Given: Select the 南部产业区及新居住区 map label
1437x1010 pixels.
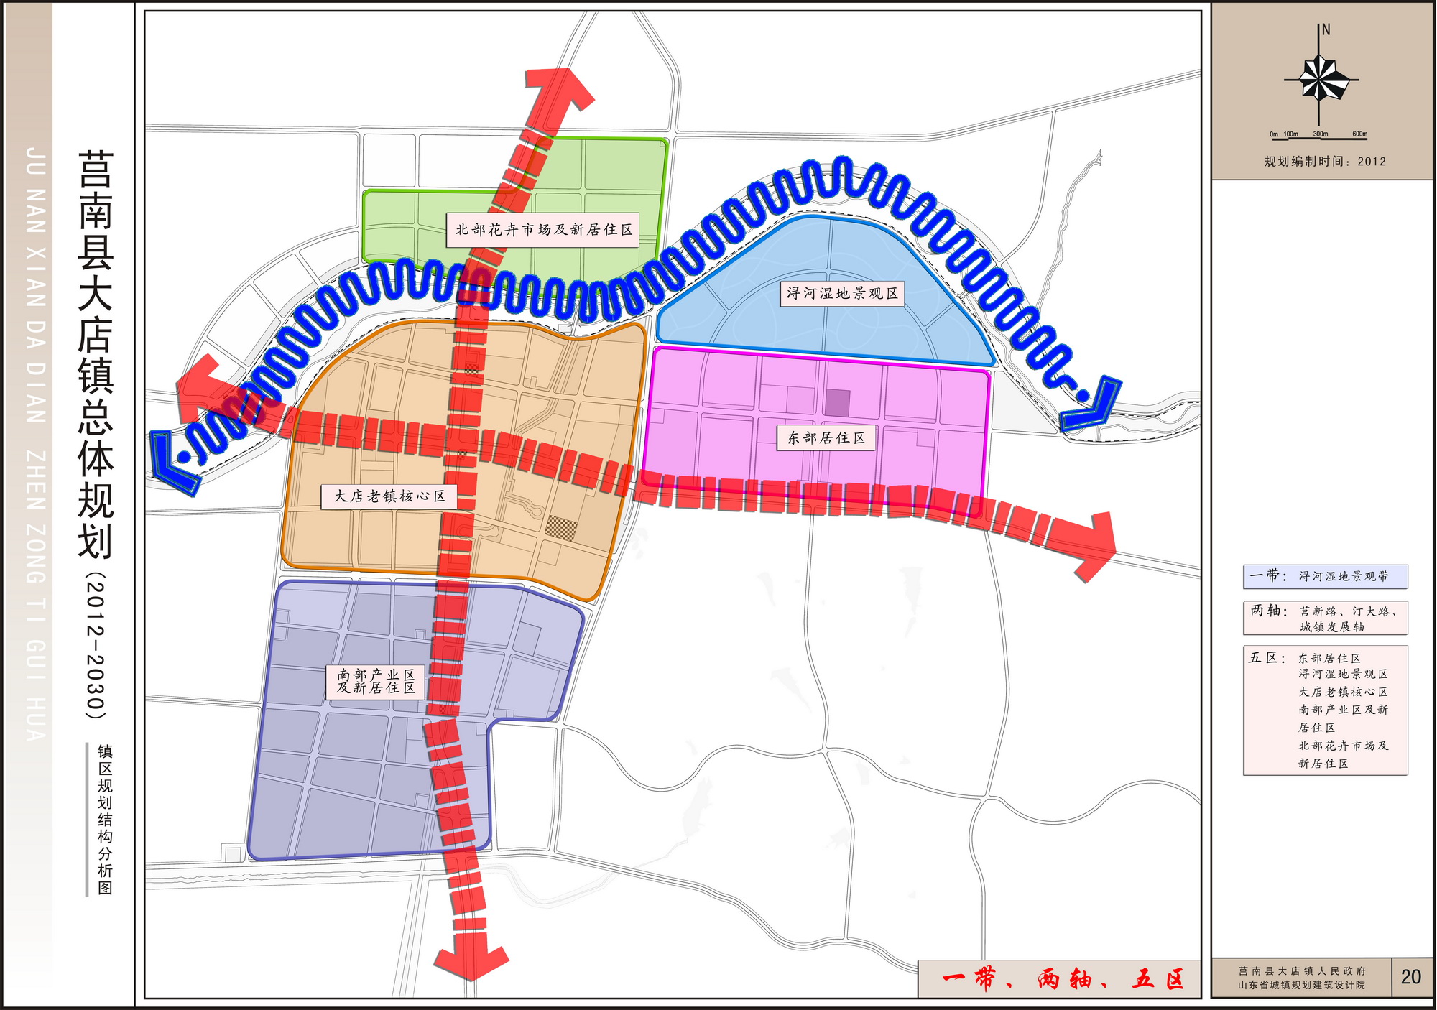Looking at the screenshot, I should pyautogui.click(x=376, y=681).
